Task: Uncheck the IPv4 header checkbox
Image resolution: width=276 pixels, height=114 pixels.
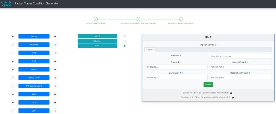Action: coord(124,46)
